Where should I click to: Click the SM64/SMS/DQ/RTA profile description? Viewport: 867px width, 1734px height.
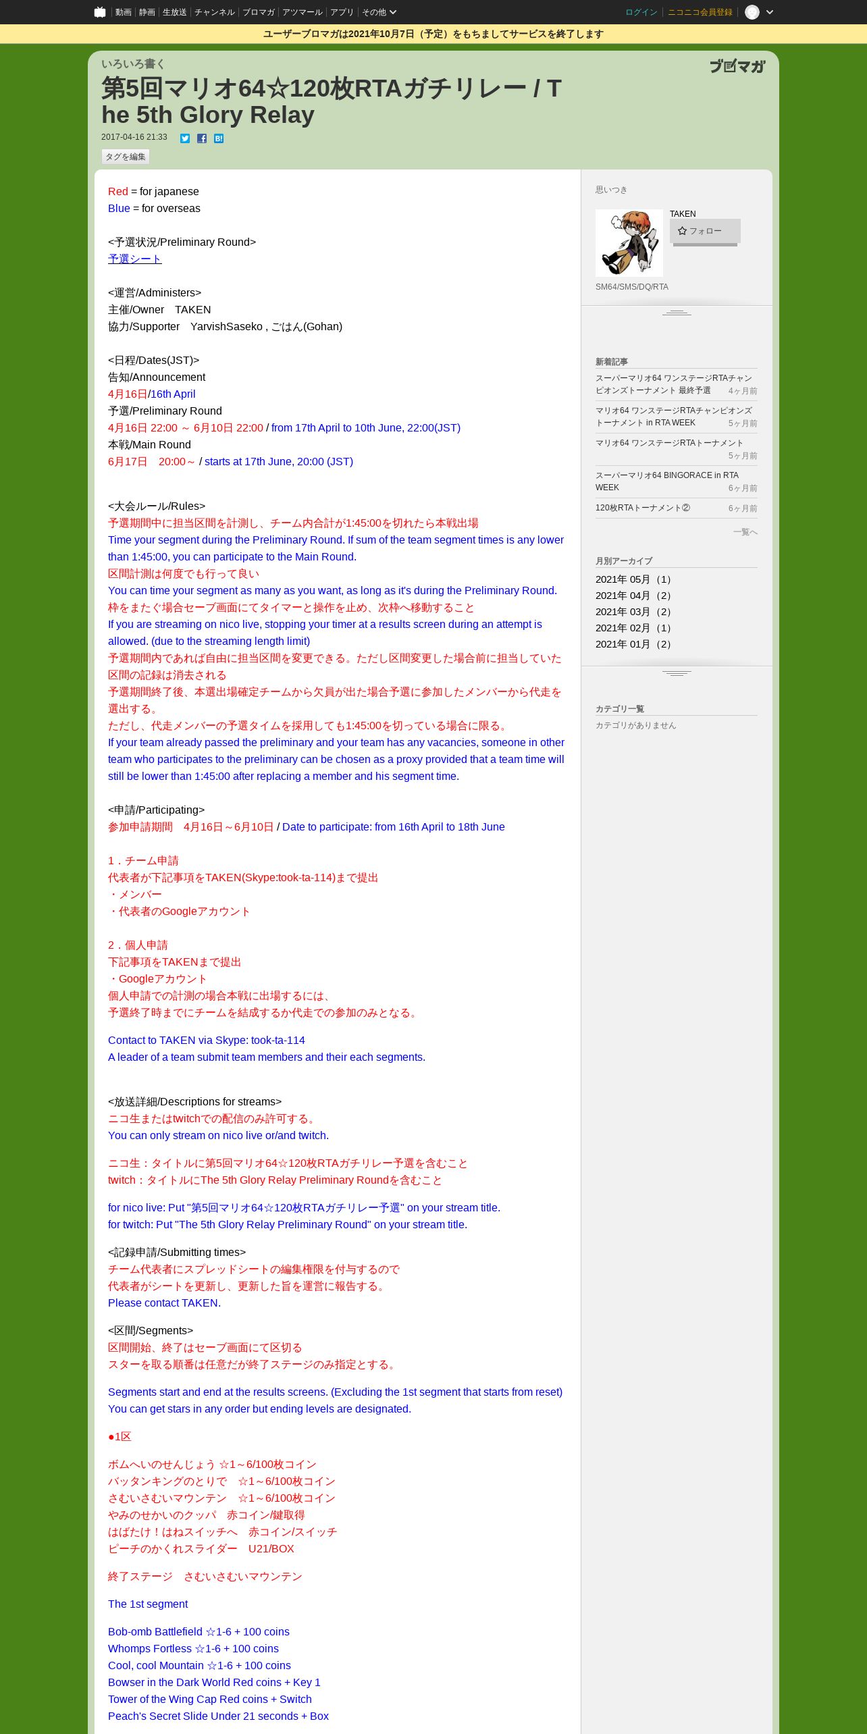[632, 287]
